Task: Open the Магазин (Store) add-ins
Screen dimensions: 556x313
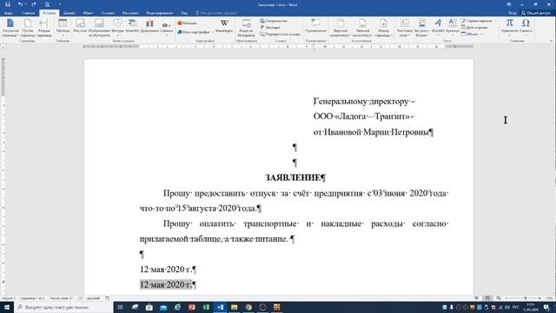Action: [x=188, y=23]
